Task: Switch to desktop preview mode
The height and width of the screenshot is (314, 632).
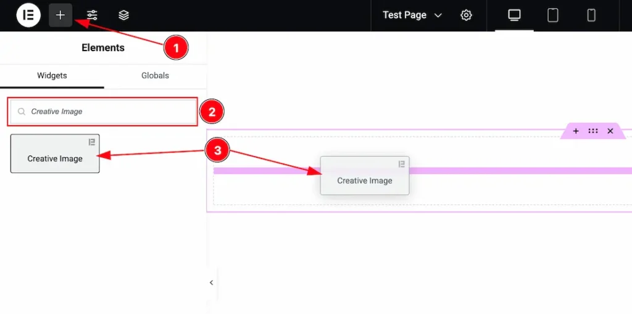Action: [514, 15]
